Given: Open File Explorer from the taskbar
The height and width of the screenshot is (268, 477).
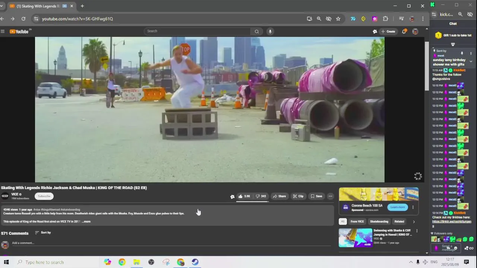Looking at the screenshot, I should pos(136,262).
